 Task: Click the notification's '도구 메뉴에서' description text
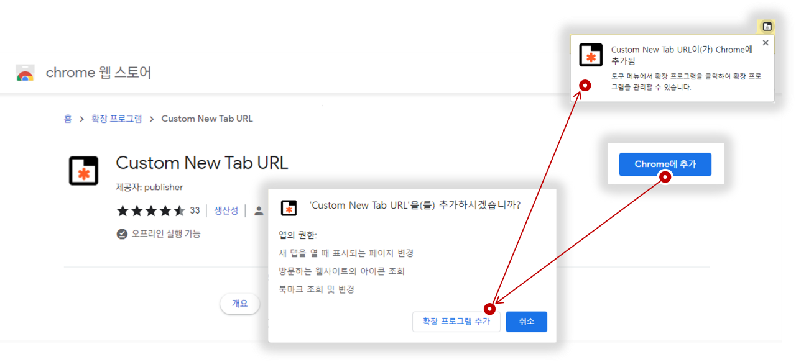point(686,82)
